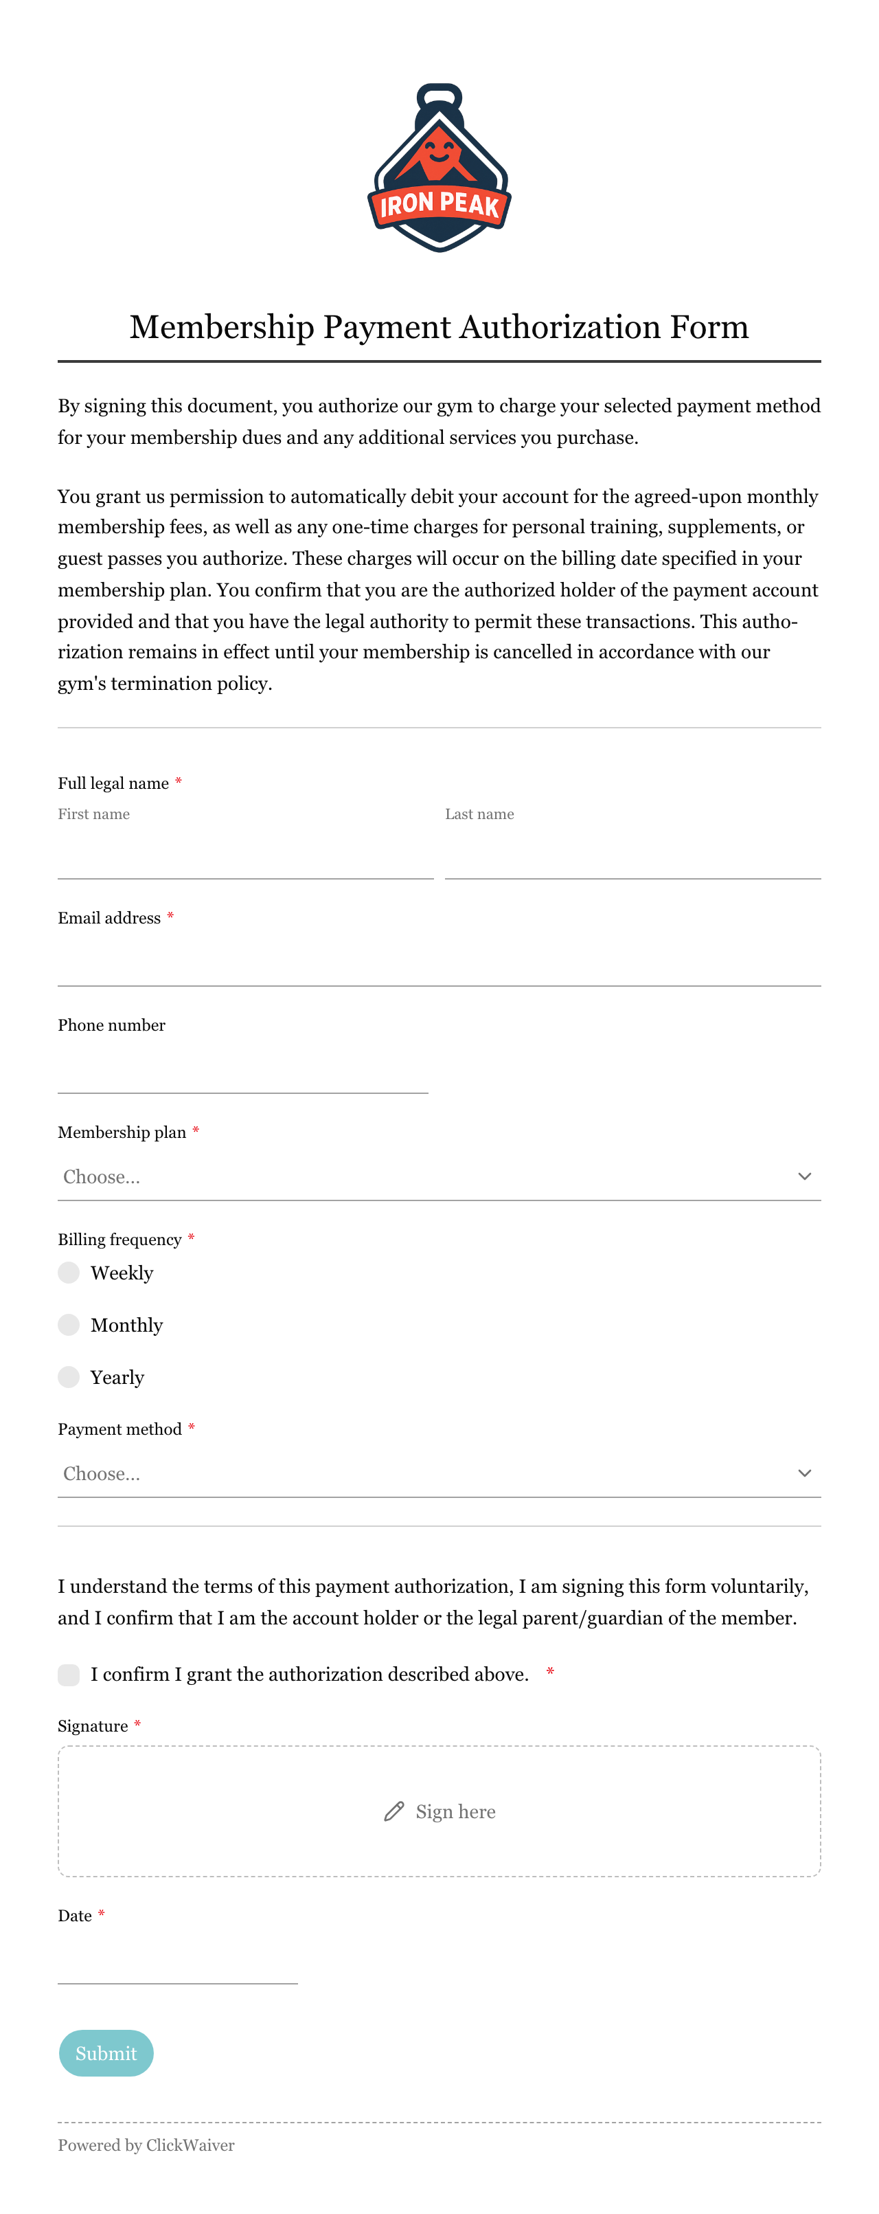Screen dimensions: 879x2214
Task: Click the Payment method chevron arrow
Action: (804, 1473)
